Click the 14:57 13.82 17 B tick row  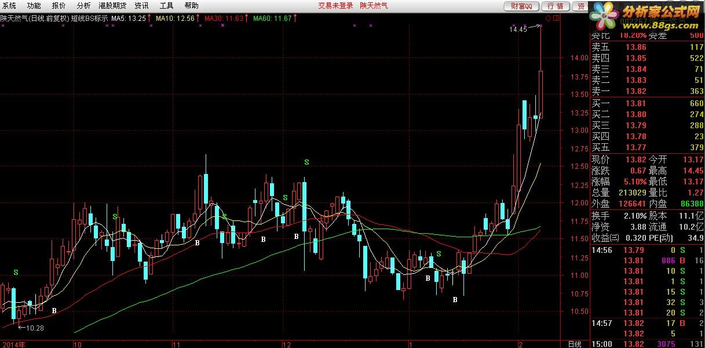coord(648,323)
